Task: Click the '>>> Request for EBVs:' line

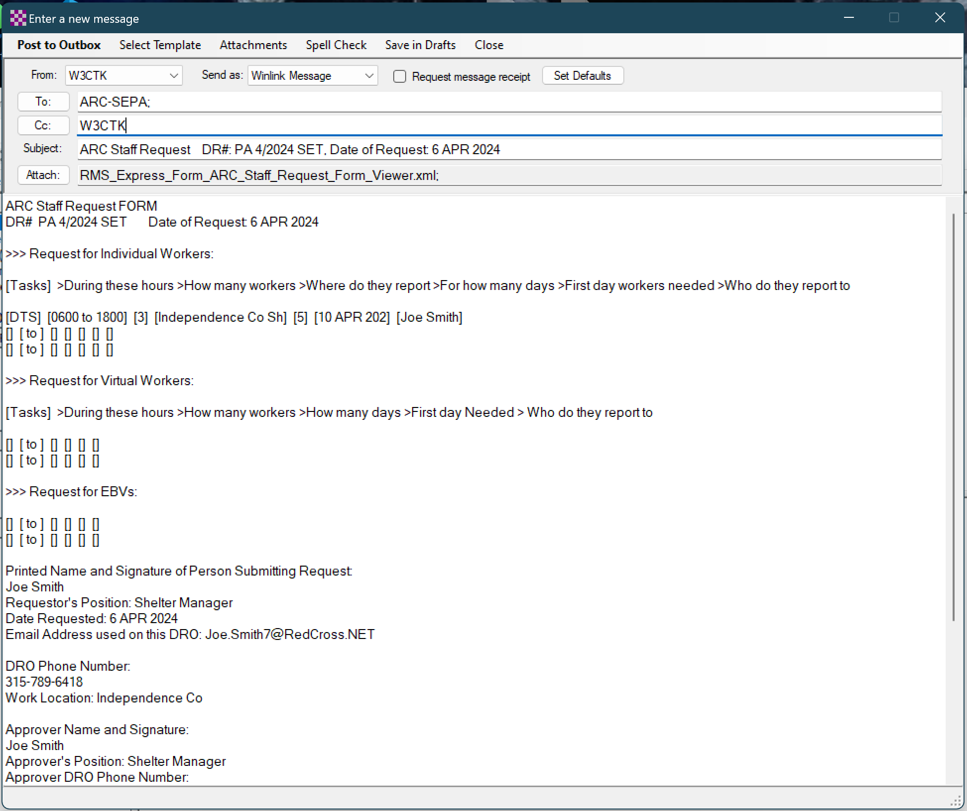Action: tap(71, 492)
